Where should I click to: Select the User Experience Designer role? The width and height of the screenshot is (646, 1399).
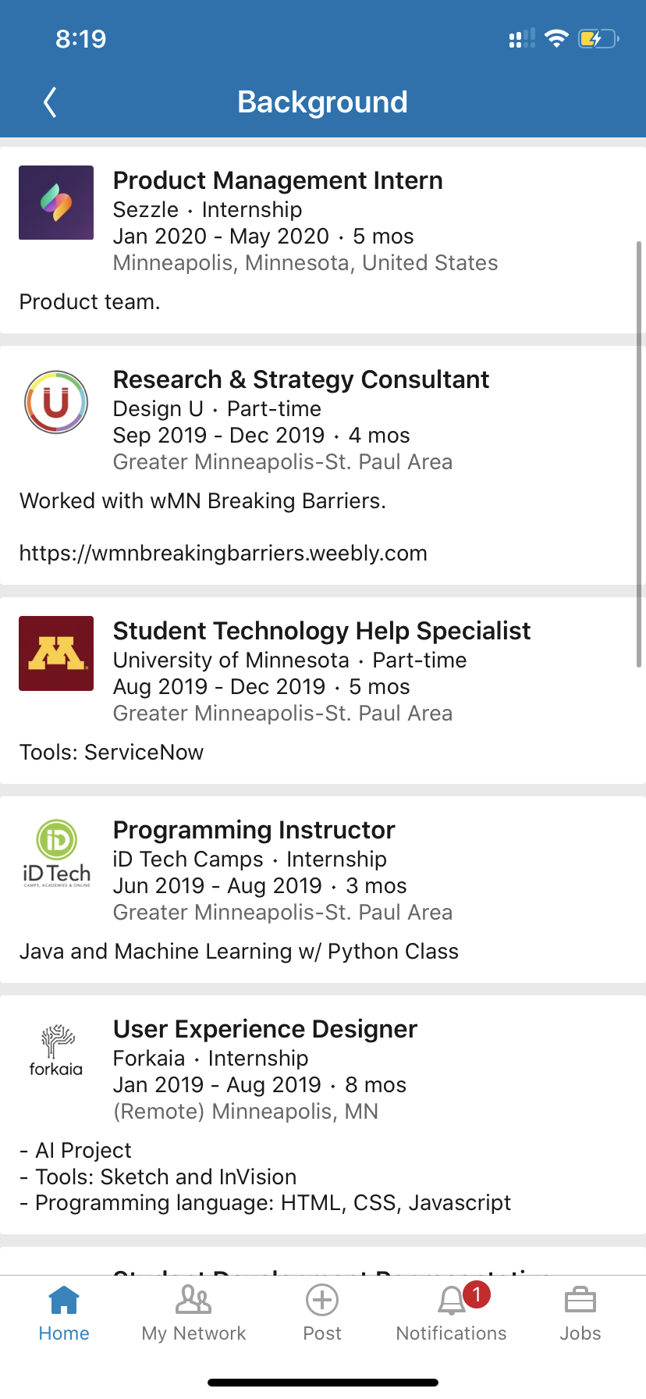265,1029
